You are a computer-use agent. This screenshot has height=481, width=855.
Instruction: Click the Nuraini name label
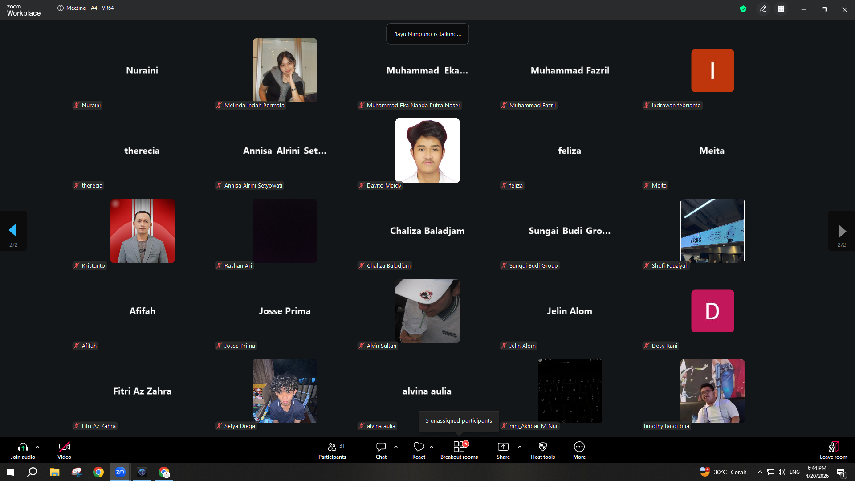pos(88,105)
